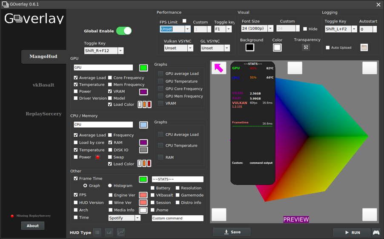Adjust the Autostart stepper

tap(375, 29)
